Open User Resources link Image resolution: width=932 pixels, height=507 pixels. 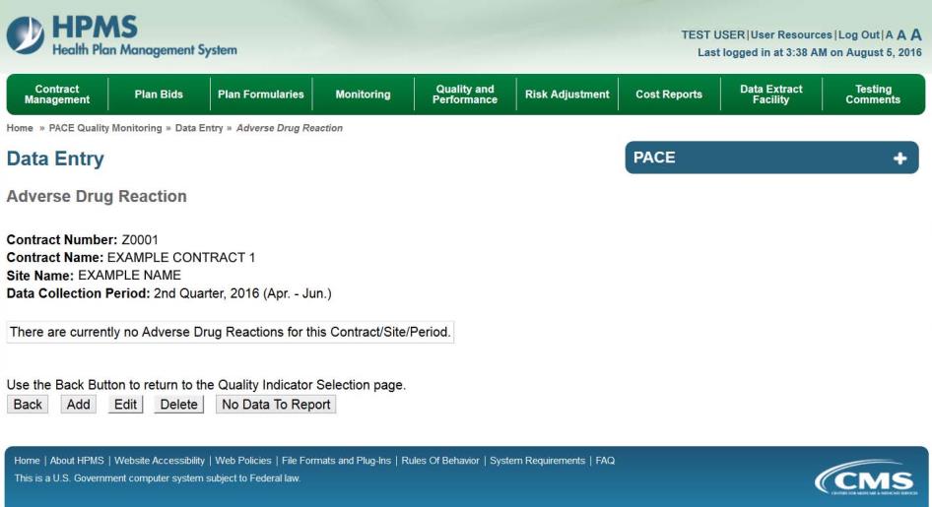(791, 35)
